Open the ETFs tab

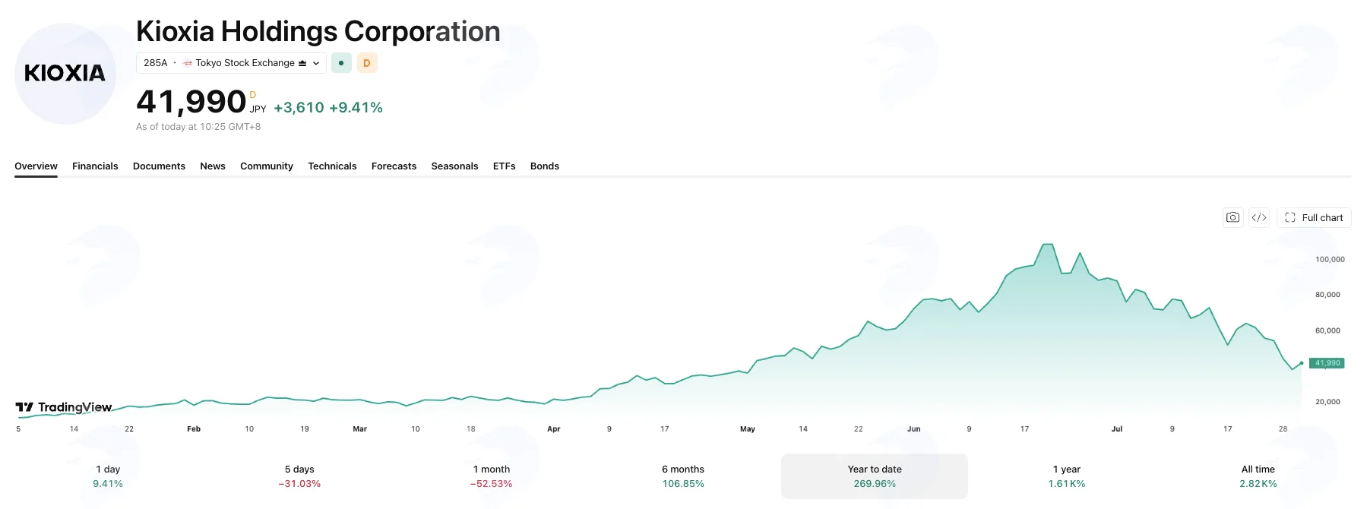coord(504,166)
